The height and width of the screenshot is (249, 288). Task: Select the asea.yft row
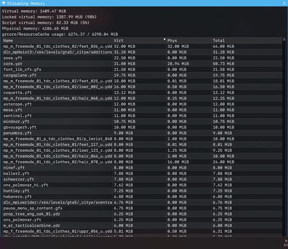(142, 58)
